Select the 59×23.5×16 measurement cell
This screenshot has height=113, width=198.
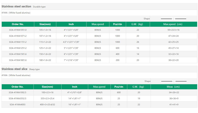tap(173, 30)
